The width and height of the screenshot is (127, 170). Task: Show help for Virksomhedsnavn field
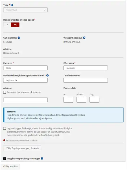[x=84, y=38]
